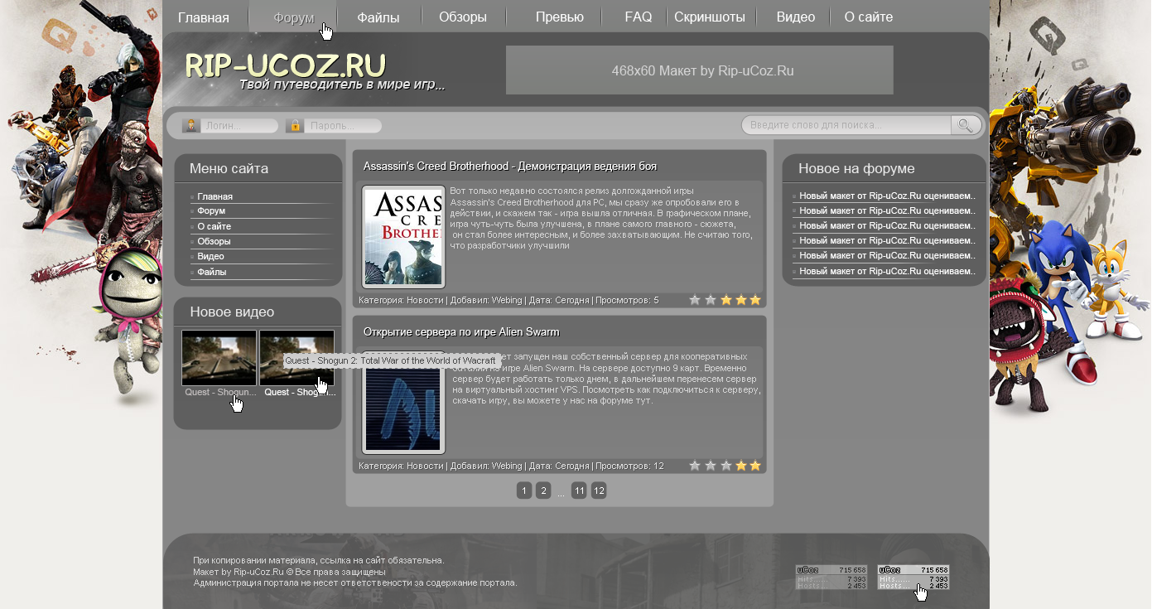Click first rating star on Alien Swarm post
This screenshot has height=609, width=1152.
695,466
